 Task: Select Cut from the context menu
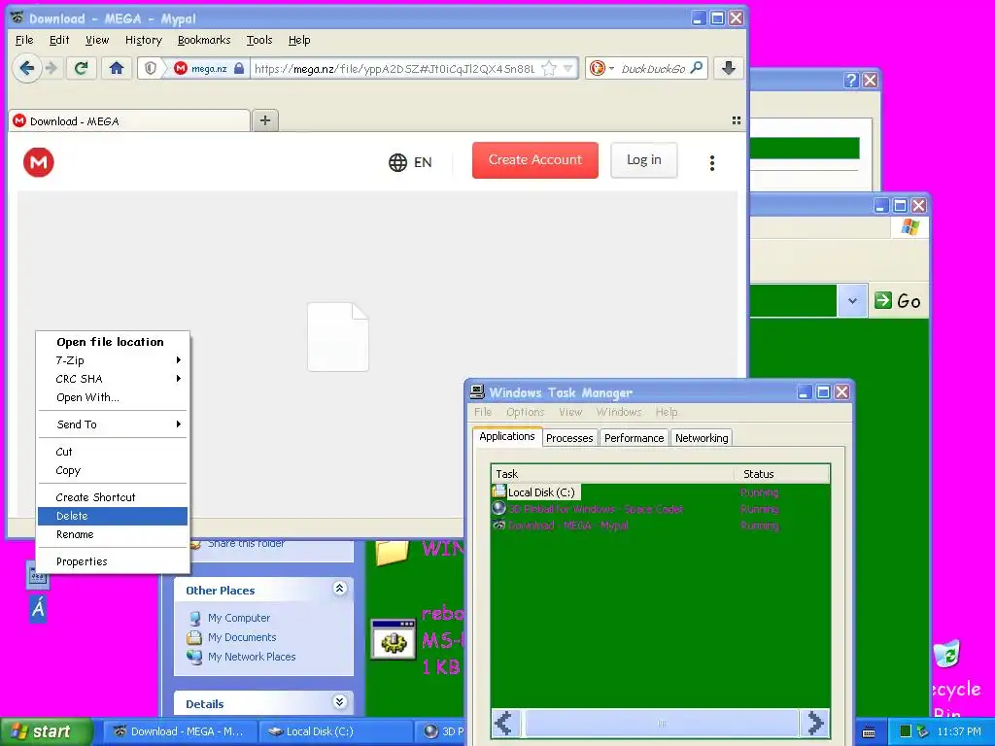point(113,452)
